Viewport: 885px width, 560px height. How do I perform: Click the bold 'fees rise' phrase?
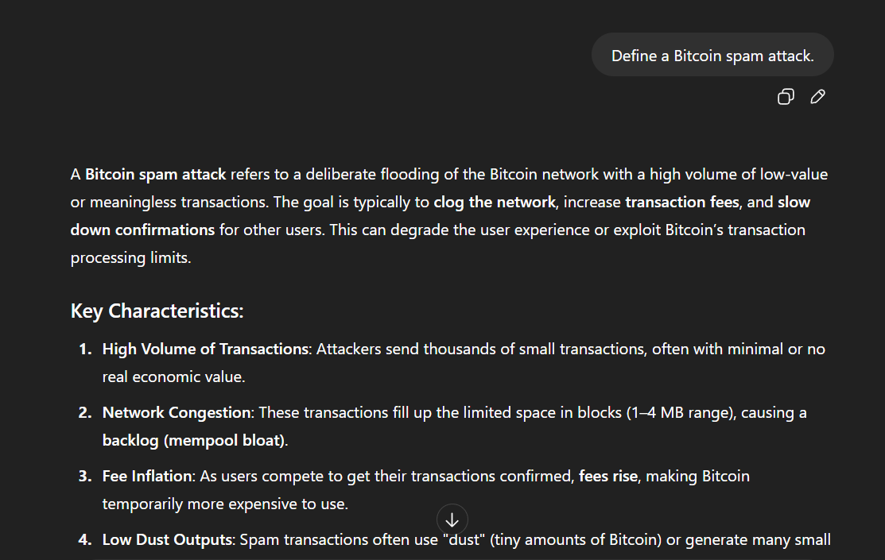coord(607,476)
